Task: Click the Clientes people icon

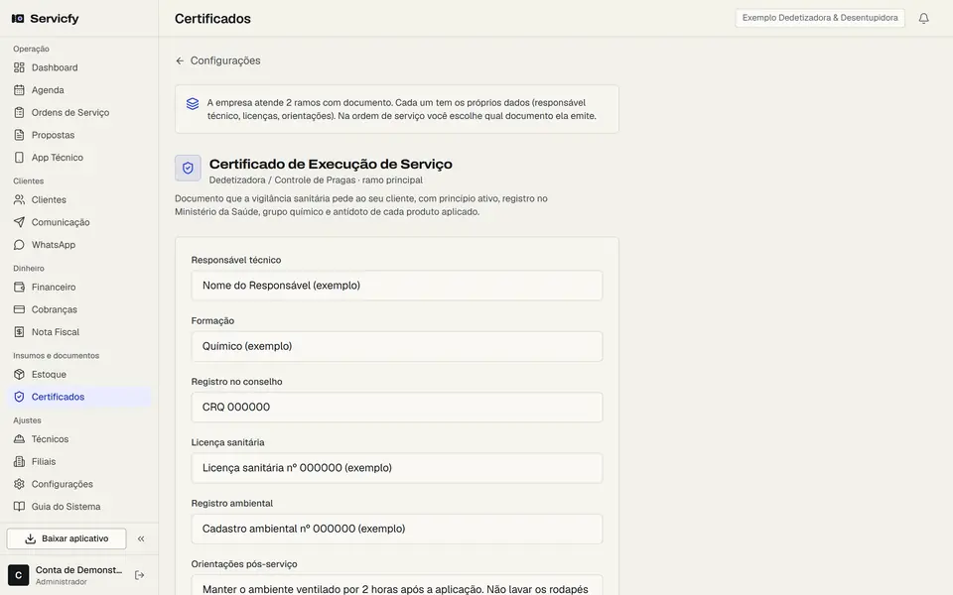Action: point(19,199)
